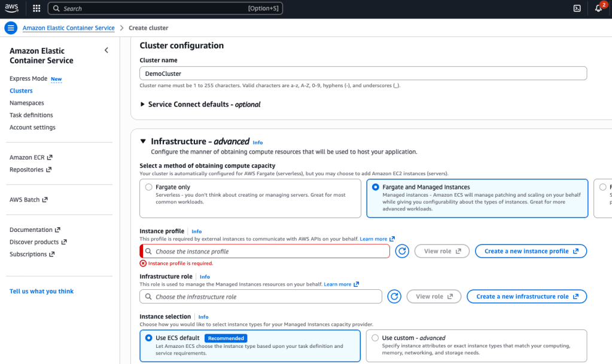The height and width of the screenshot is (364, 612).
Task: Collapse the sidebar with the chevron arrow
Action: (106, 50)
